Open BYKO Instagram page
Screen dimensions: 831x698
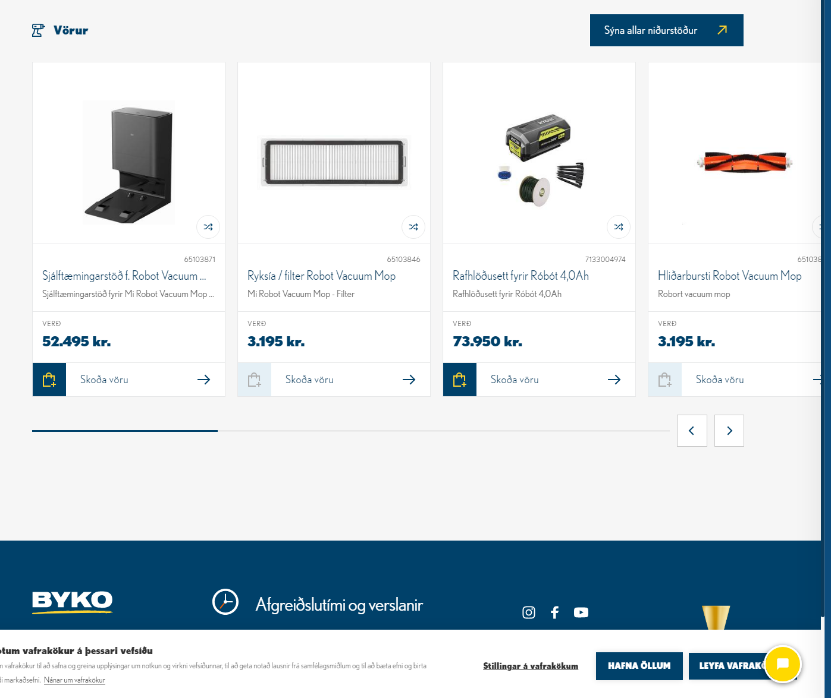529,612
